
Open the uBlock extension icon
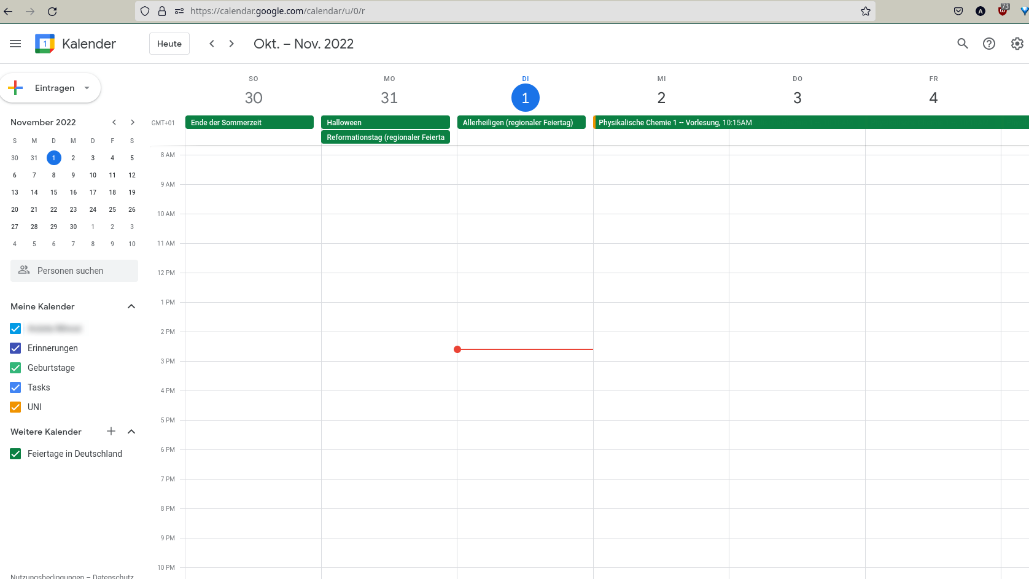pos(1003,10)
